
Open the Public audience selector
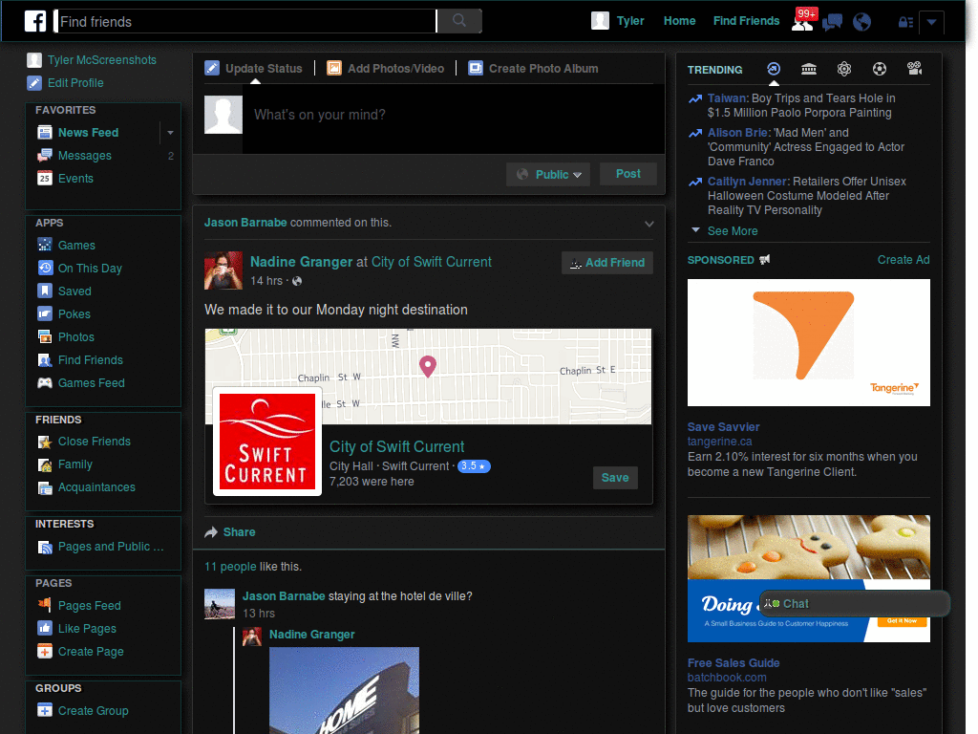[548, 174]
